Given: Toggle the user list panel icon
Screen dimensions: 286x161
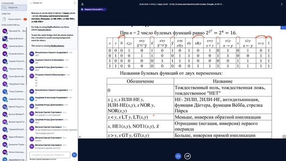Looking at the screenshot, I should 82,4.
